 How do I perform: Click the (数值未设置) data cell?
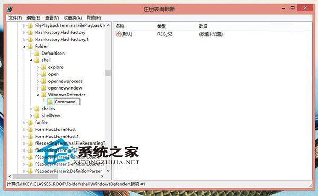tap(211, 34)
